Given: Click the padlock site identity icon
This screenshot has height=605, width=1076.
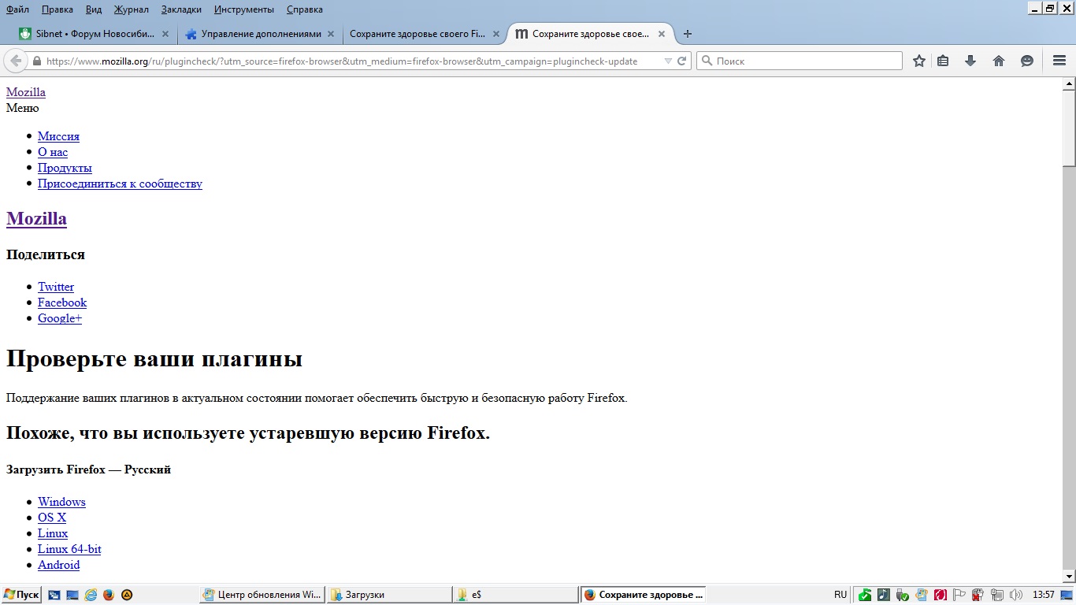Looking at the screenshot, I should pyautogui.click(x=36, y=61).
